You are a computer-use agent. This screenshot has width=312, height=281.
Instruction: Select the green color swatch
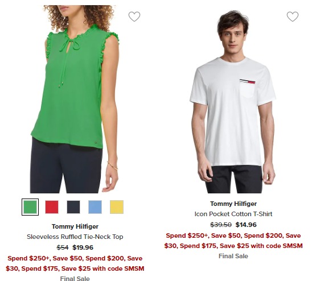coord(30,207)
